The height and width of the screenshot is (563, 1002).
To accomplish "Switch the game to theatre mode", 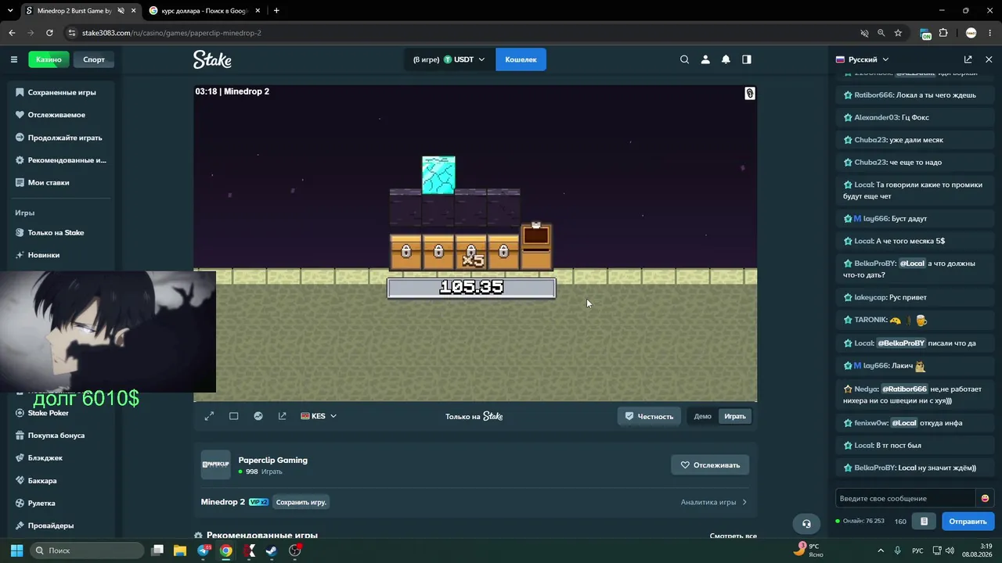I will tap(233, 416).
